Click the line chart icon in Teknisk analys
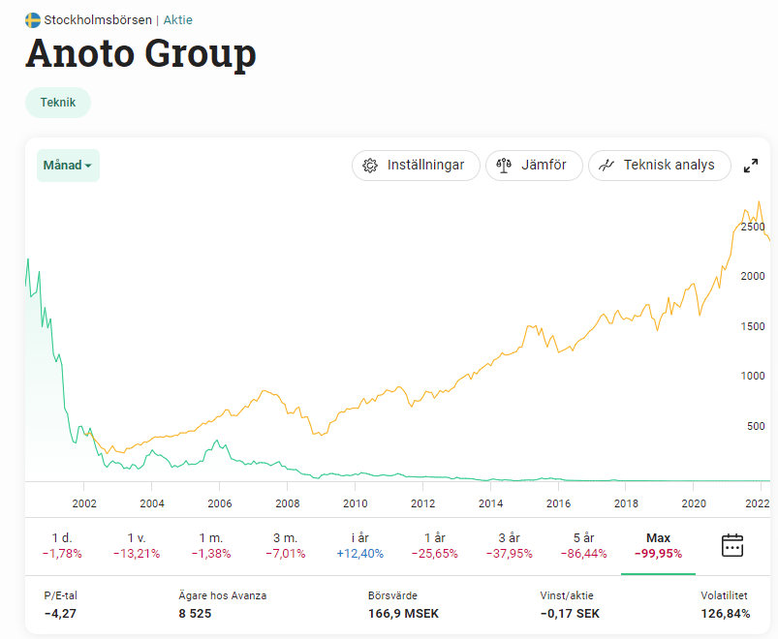 pyautogui.click(x=607, y=166)
